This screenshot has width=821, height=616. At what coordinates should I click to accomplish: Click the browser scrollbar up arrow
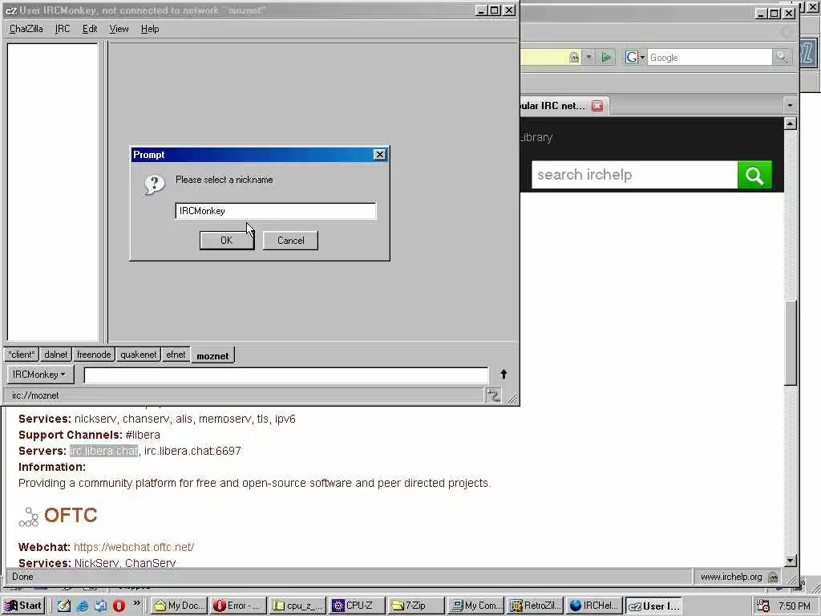(790, 124)
